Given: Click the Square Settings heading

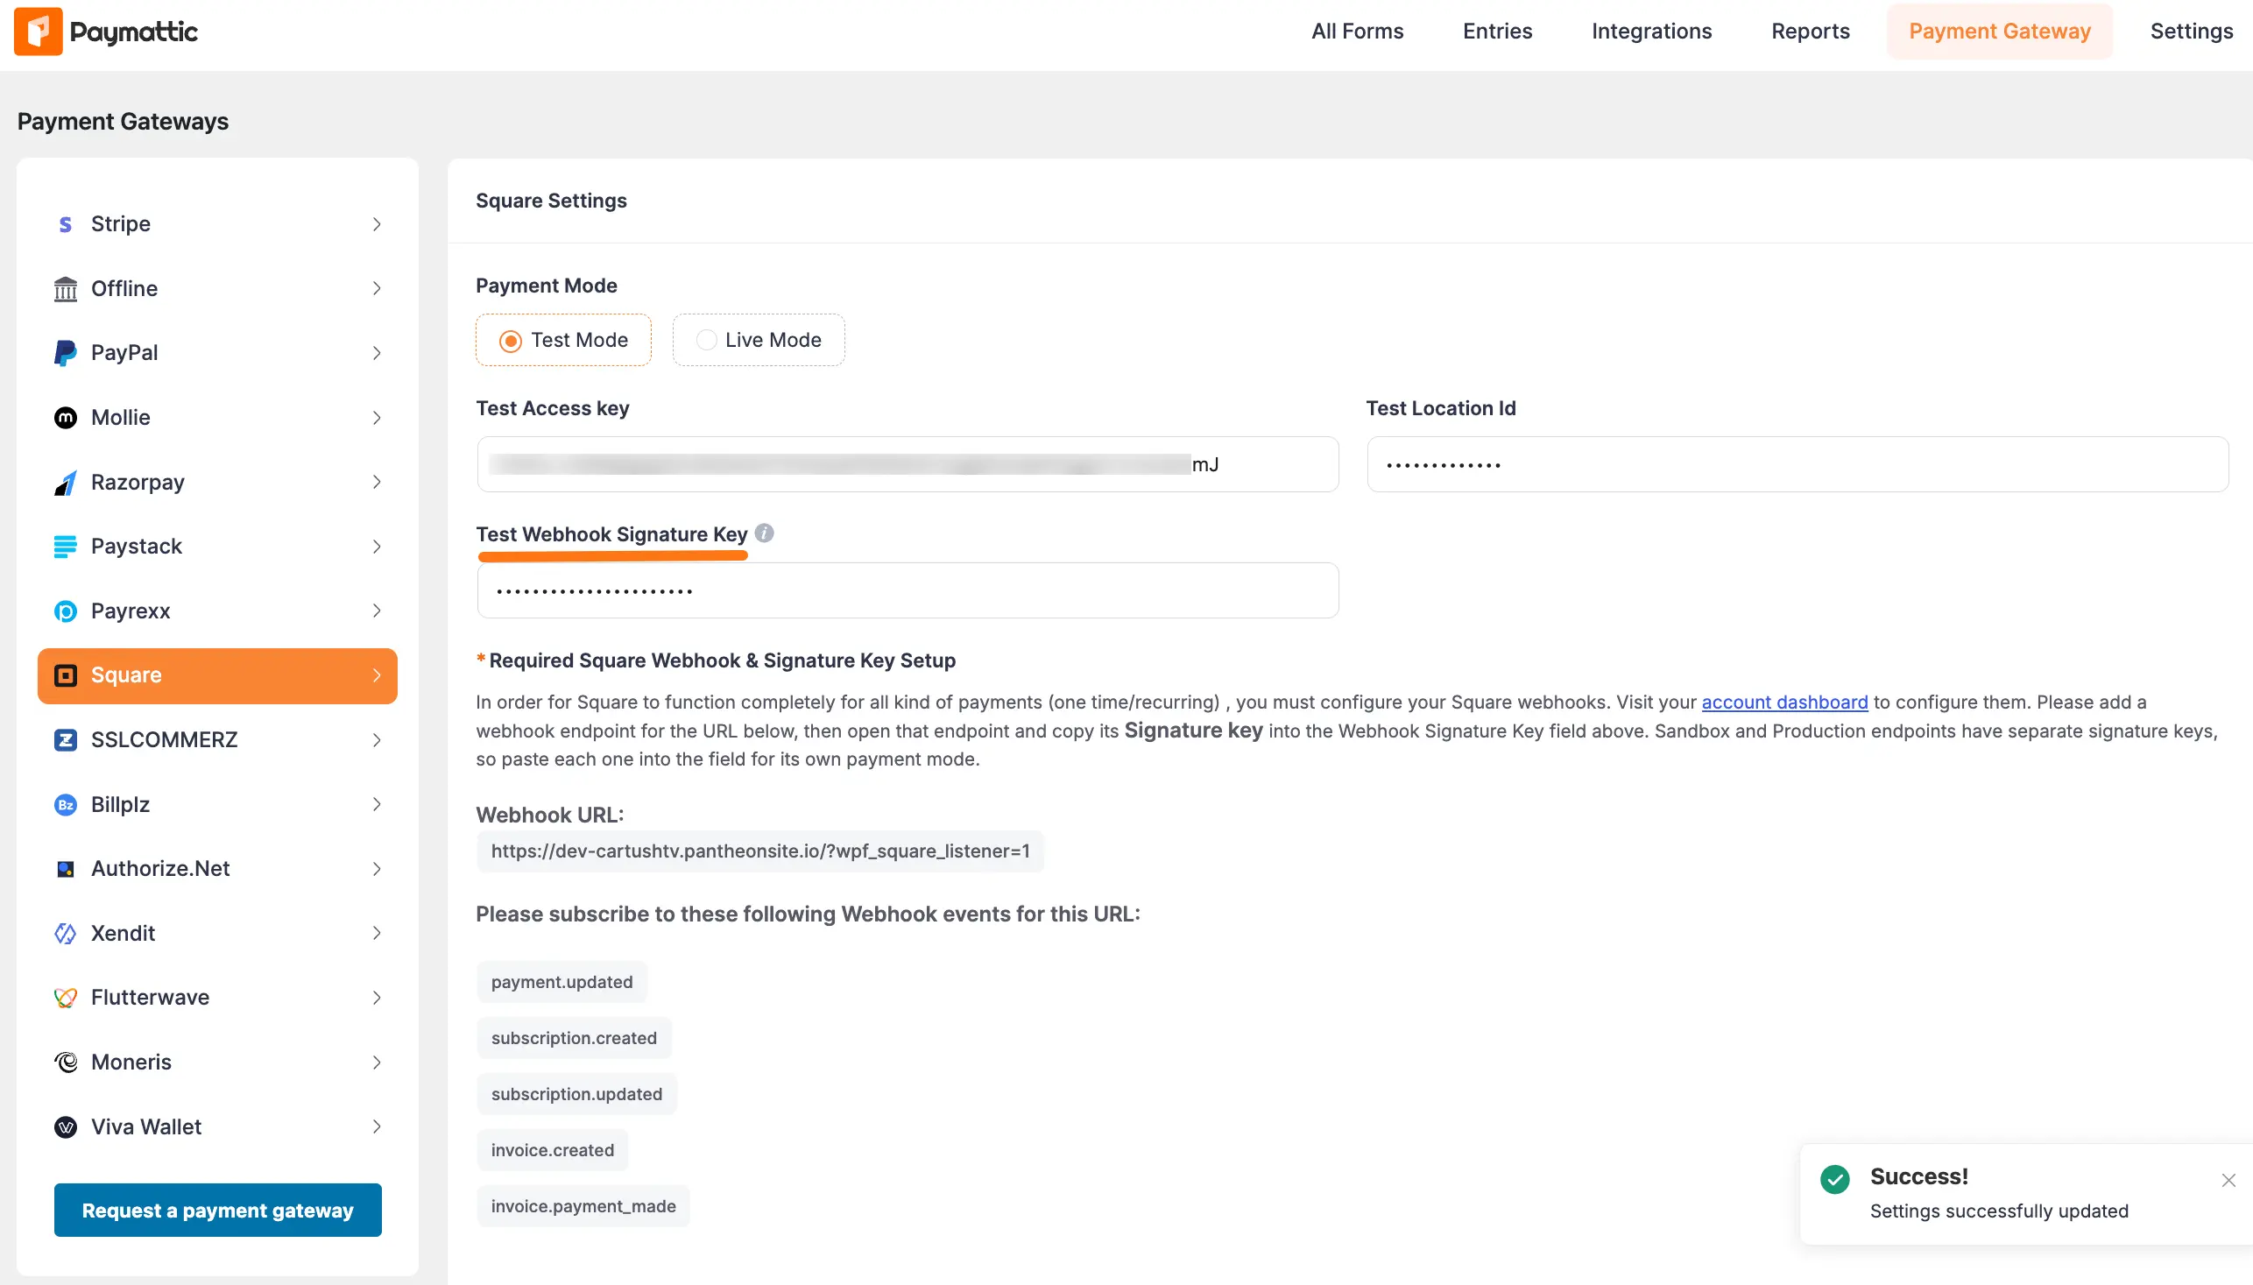Looking at the screenshot, I should coord(551,201).
